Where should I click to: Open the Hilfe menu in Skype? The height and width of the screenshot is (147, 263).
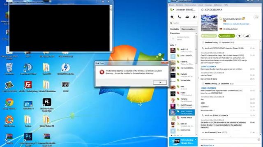coord(226,5)
